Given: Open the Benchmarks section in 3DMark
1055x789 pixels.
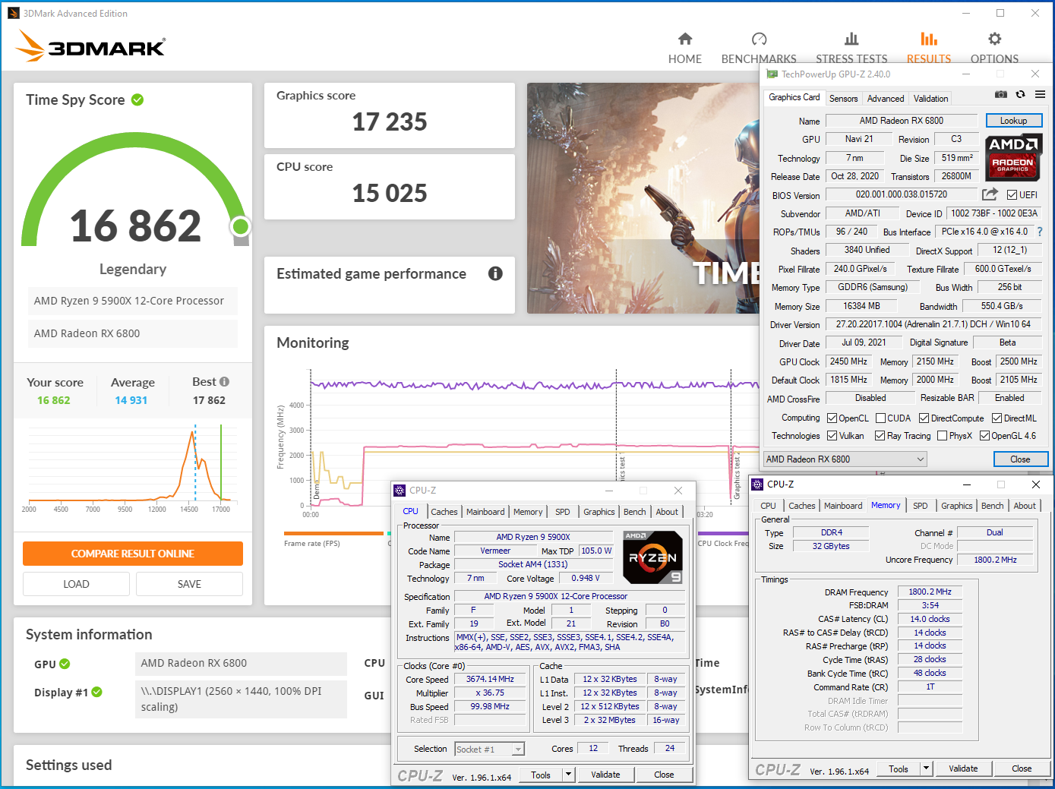Looking at the screenshot, I should pyautogui.click(x=759, y=49).
